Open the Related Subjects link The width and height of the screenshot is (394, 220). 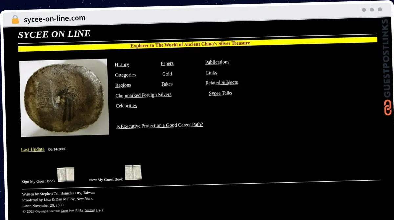tap(222, 83)
